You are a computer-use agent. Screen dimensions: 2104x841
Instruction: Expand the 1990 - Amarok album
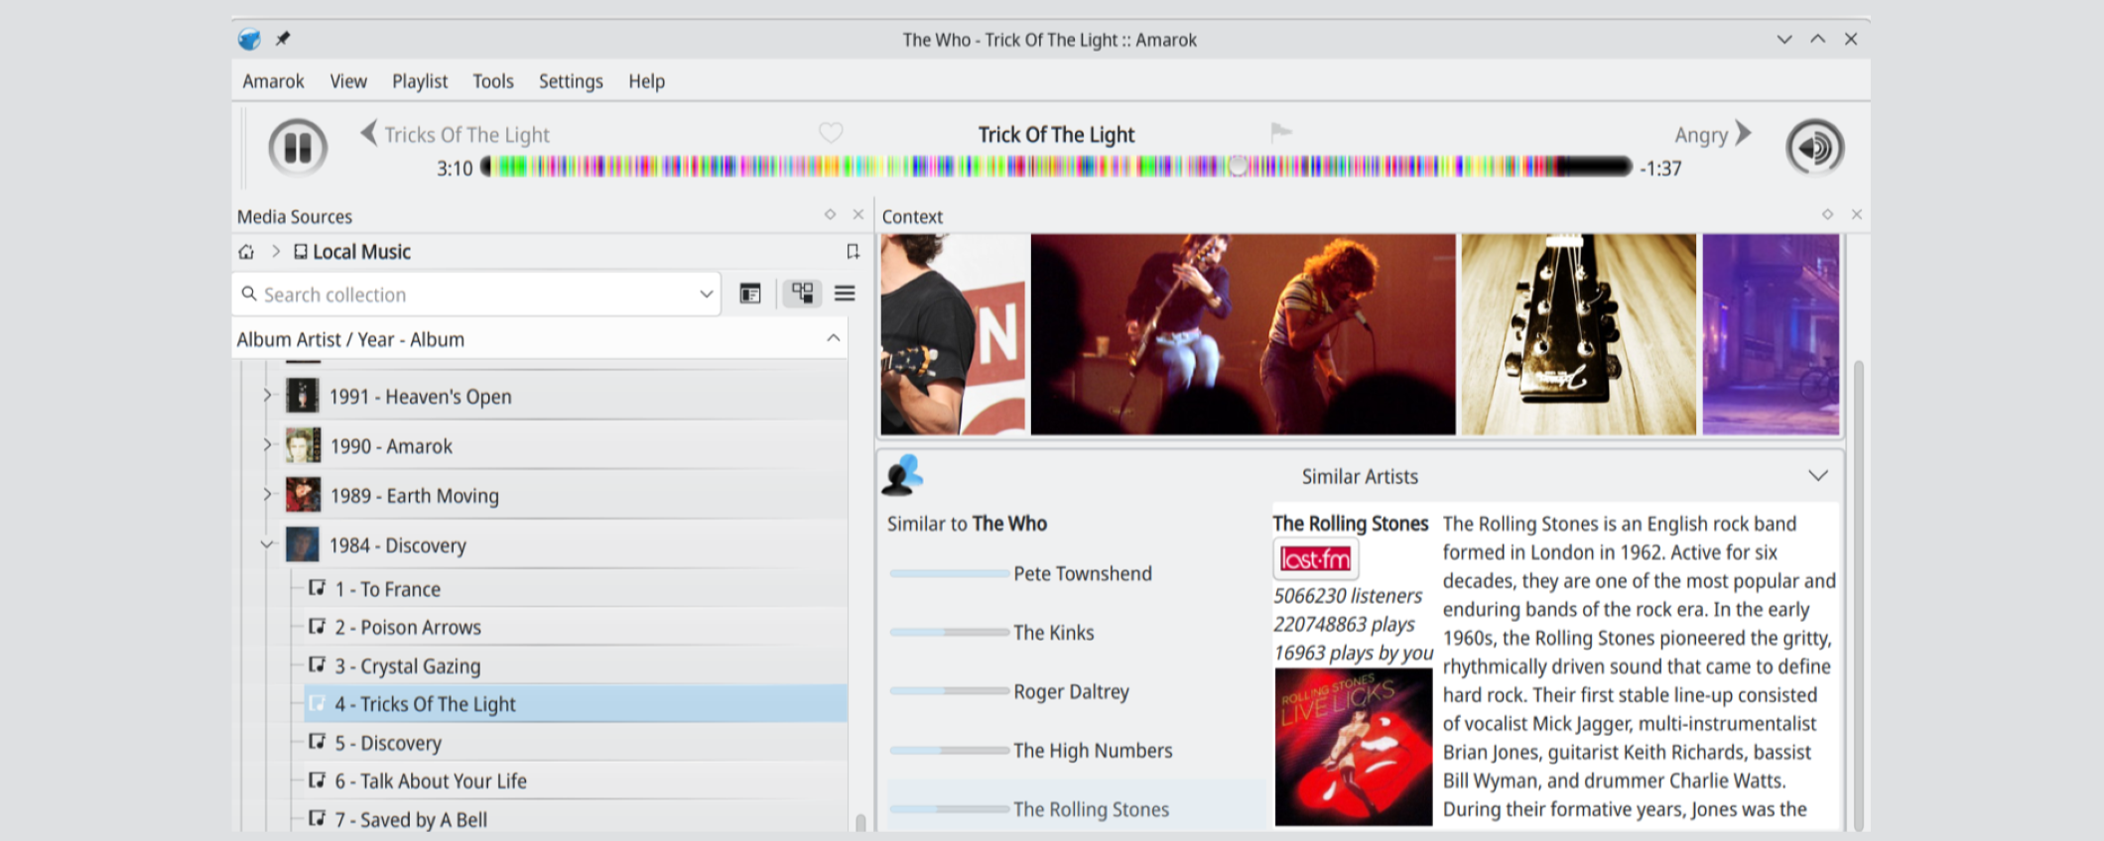tap(266, 445)
